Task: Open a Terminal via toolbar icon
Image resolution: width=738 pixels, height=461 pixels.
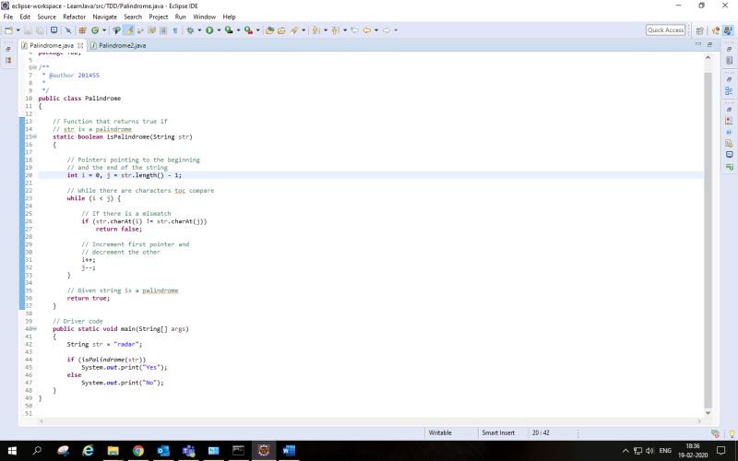Action: (54, 30)
